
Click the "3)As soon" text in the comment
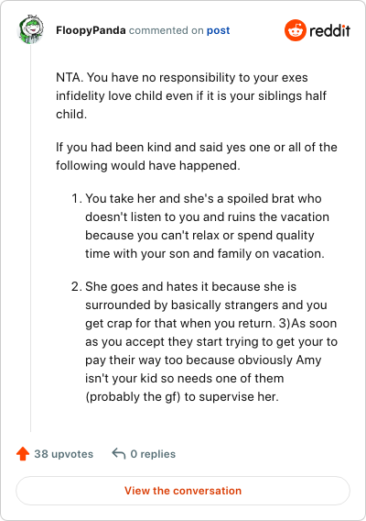[x=307, y=323]
